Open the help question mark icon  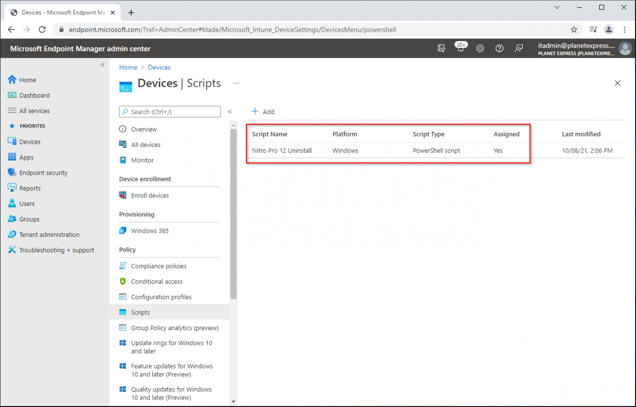[x=499, y=48]
